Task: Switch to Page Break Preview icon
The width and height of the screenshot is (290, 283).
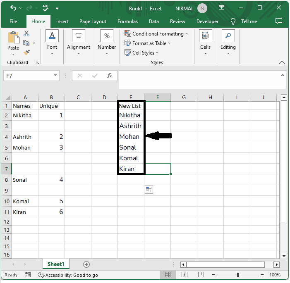Action: [x=201, y=275]
